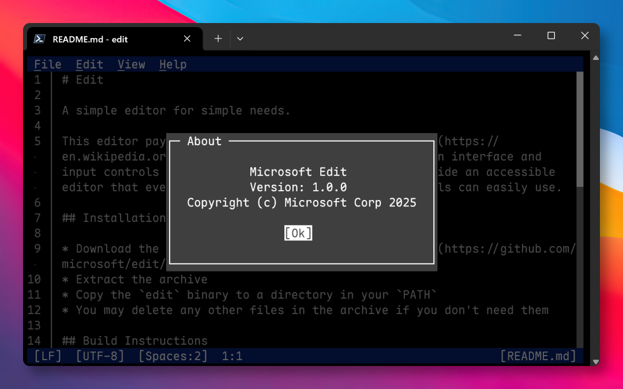Open the Help menu
Screen dimensions: 623x389
tap(173, 65)
